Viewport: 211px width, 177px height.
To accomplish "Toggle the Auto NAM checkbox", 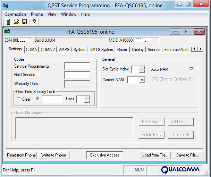I will [192, 69].
